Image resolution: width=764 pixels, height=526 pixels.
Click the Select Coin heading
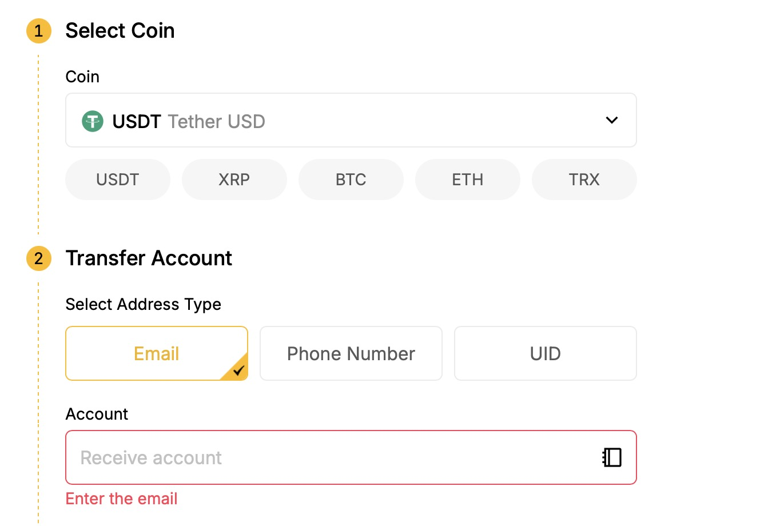coord(120,31)
